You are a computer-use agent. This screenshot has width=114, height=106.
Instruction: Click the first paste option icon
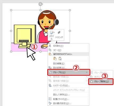(55, 59)
